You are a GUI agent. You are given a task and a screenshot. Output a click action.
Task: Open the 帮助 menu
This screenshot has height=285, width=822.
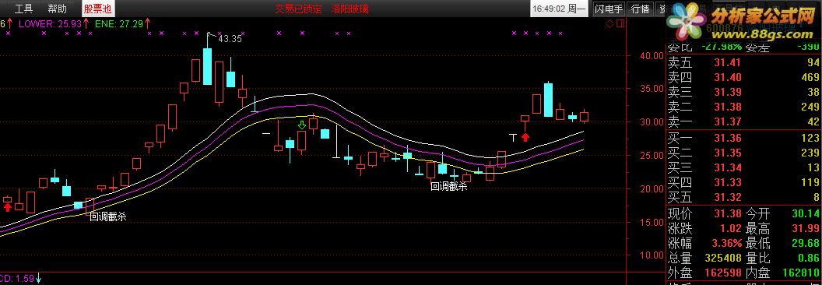(x=57, y=9)
